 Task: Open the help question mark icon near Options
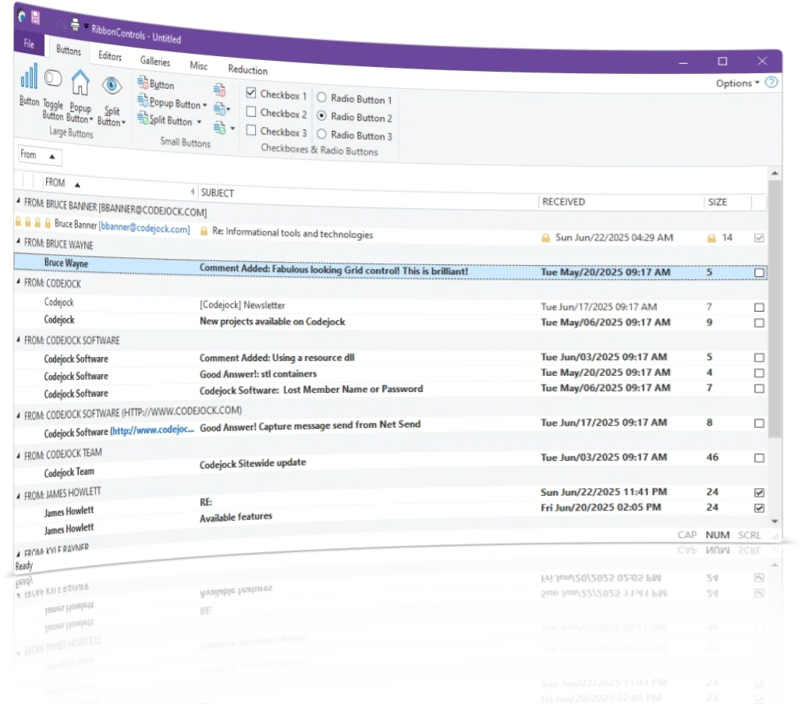tap(771, 81)
